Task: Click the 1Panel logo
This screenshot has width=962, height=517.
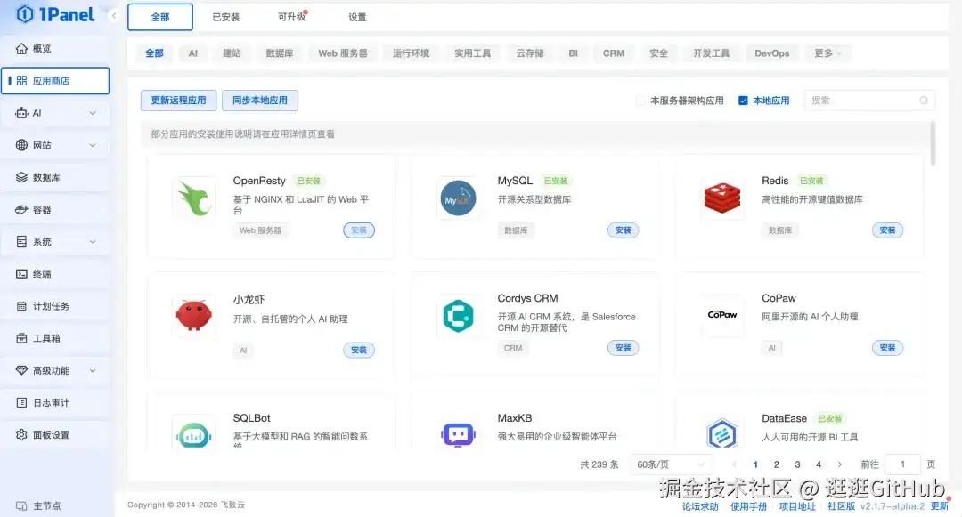Action: click(x=54, y=15)
